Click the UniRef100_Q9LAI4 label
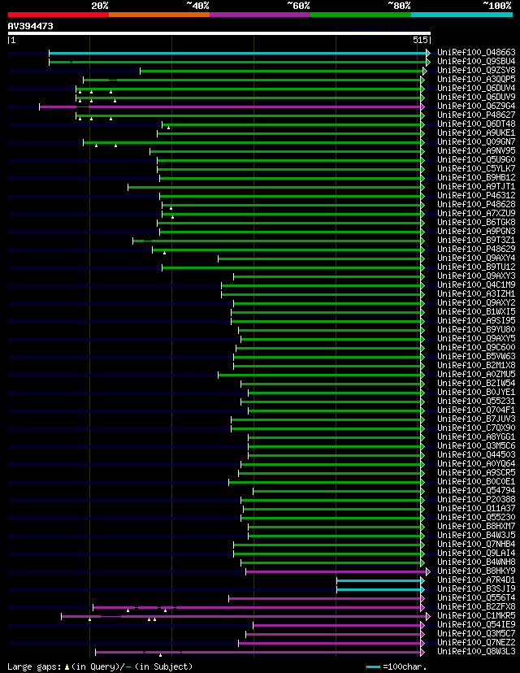The height and width of the screenshot is (673, 520). click(x=476, y=553)
